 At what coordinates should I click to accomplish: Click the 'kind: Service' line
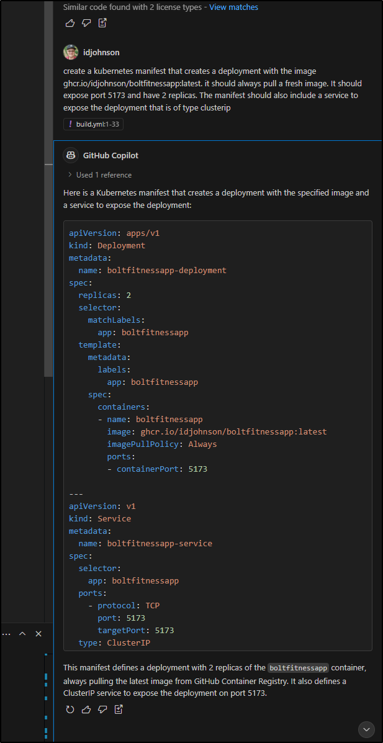100,518
